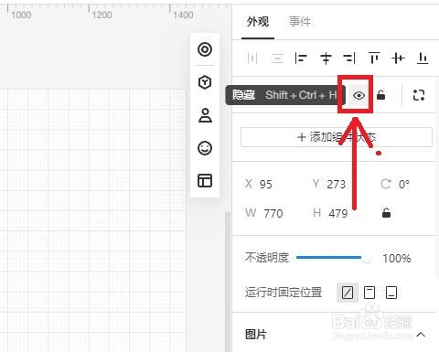
Task: Click the distribute vertically icon
Action: [x=277, y=58]
